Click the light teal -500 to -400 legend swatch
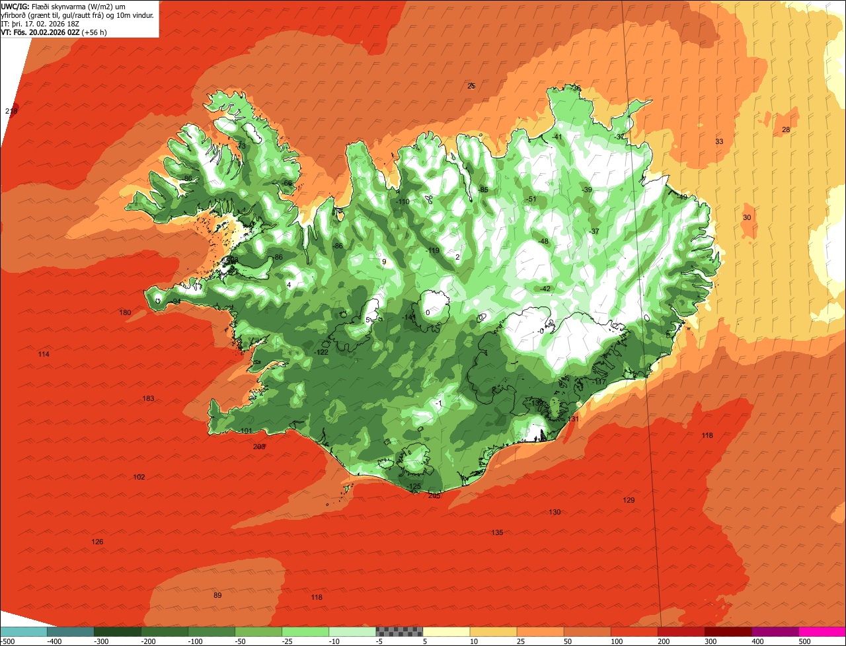The height and width of the screenshot is (646, 846). pos(24,632)
